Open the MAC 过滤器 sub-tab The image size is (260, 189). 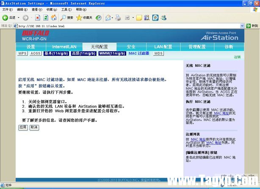coord(139,53)
